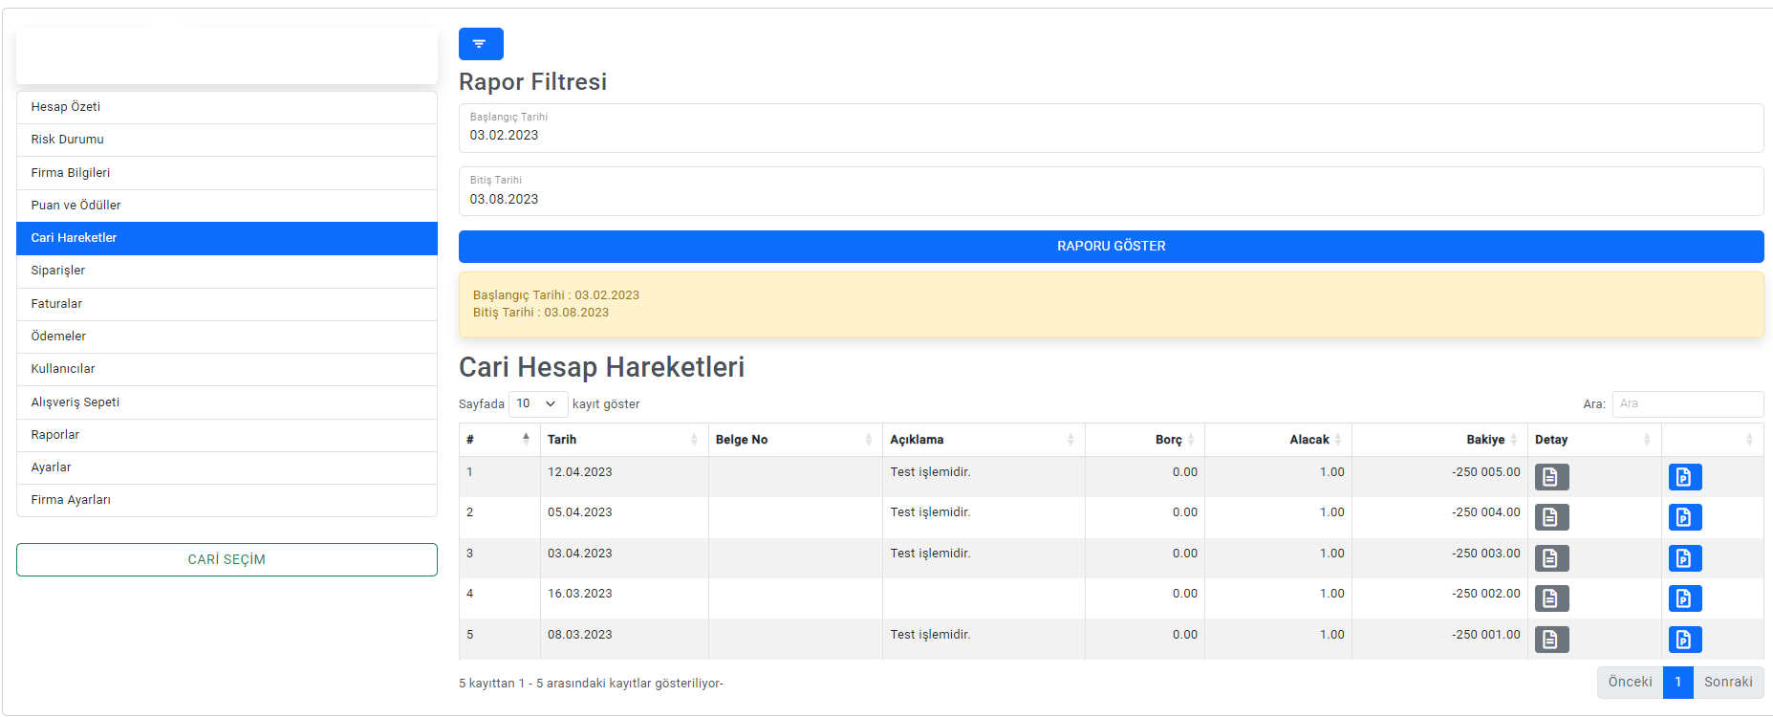
Task: Click blue PDF icon for 08.03.2023 row
Action: [x=1684, y=640]
